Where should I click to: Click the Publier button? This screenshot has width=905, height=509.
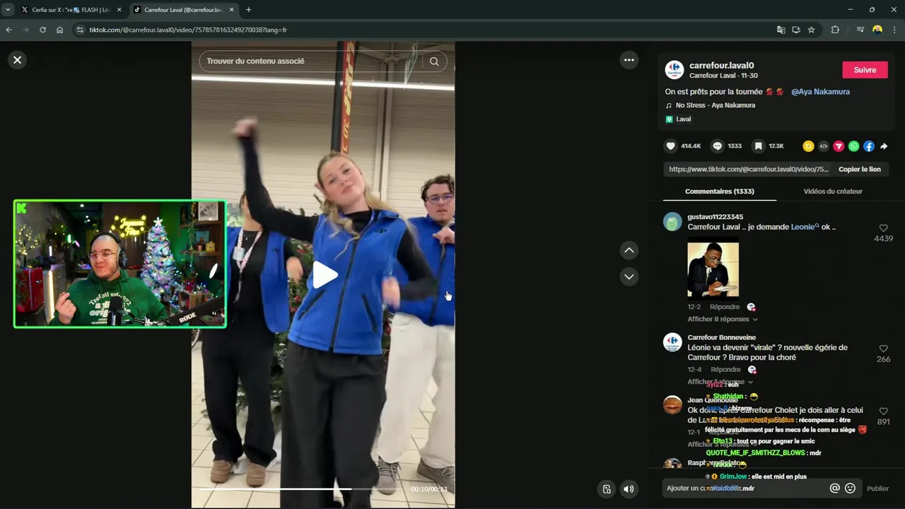tap(877, 488)
